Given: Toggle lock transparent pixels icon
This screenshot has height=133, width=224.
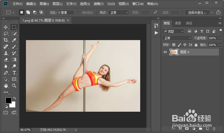Looking at the screenshot, I should (174, 45).
